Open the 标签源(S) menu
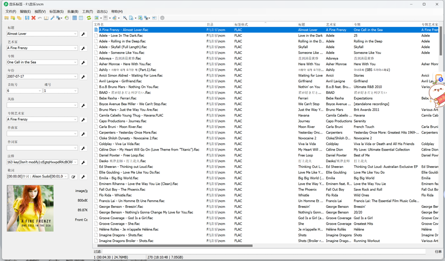445x261 pixels. coord(56,11)
